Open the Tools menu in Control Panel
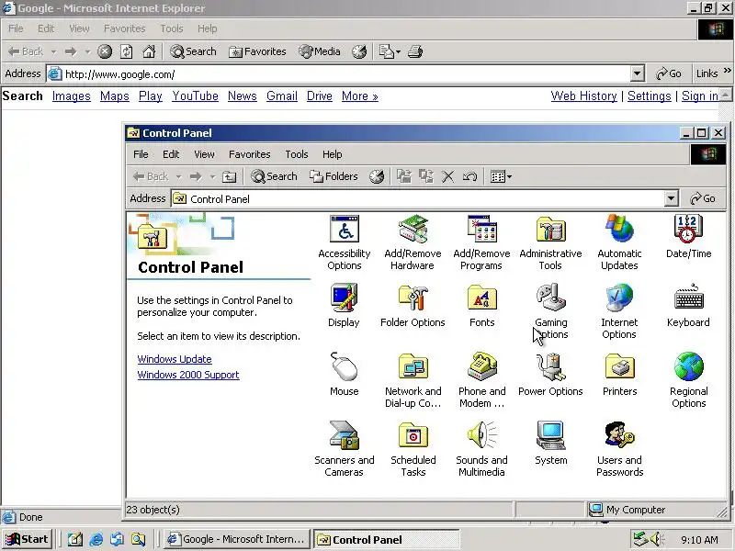735x551 pixels. point(296,154)
